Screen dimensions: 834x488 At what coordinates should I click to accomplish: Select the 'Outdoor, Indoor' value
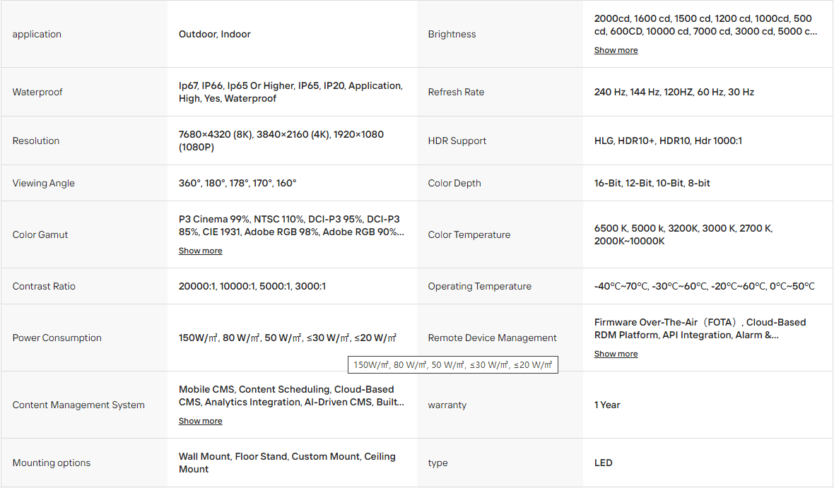(x=214, y=34)
